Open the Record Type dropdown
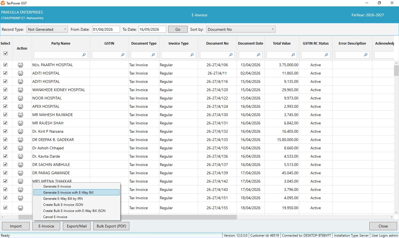This screenshot has width=399, height=238. coord(47,29)
